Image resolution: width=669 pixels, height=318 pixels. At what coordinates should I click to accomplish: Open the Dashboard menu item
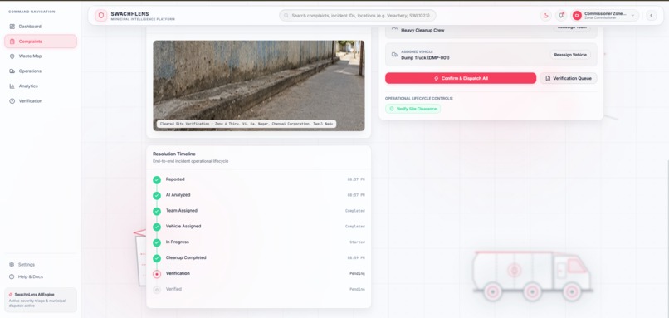pos(41,27)
